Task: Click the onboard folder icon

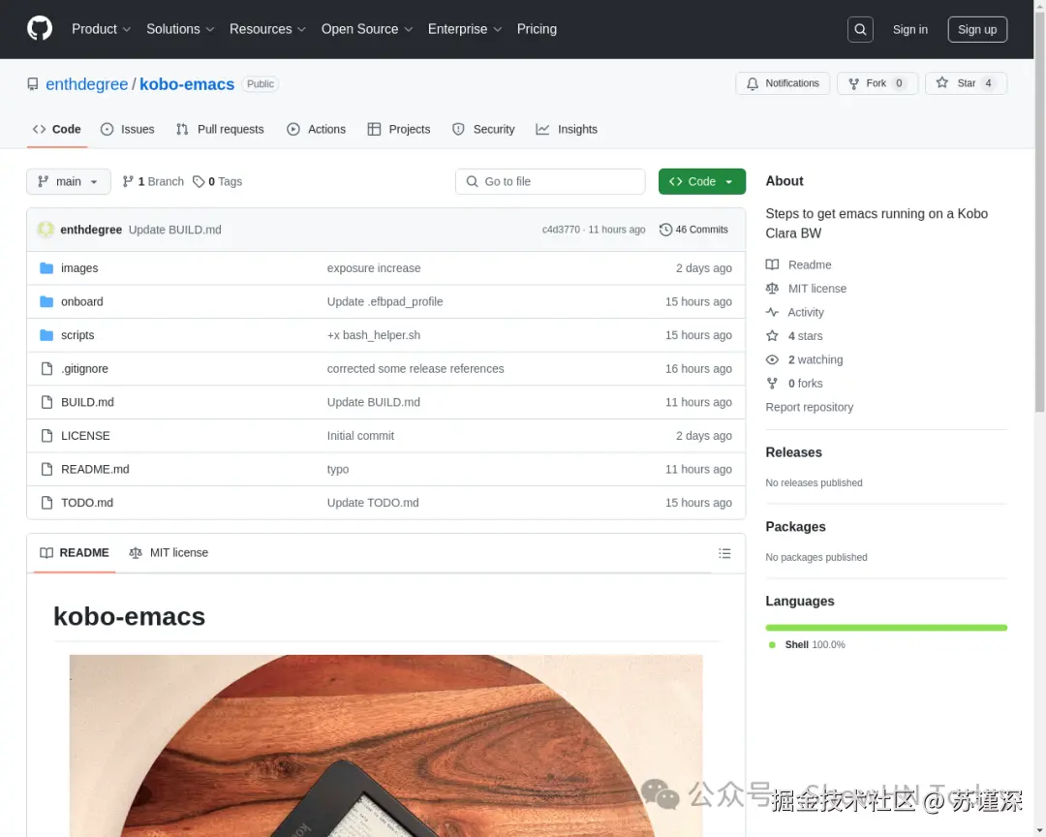Action: pos(46,301)
